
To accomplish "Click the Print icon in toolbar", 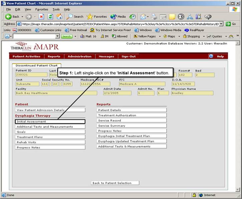I will (154, 16).
